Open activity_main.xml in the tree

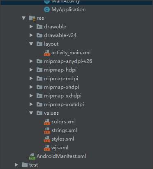coord(71,53)
